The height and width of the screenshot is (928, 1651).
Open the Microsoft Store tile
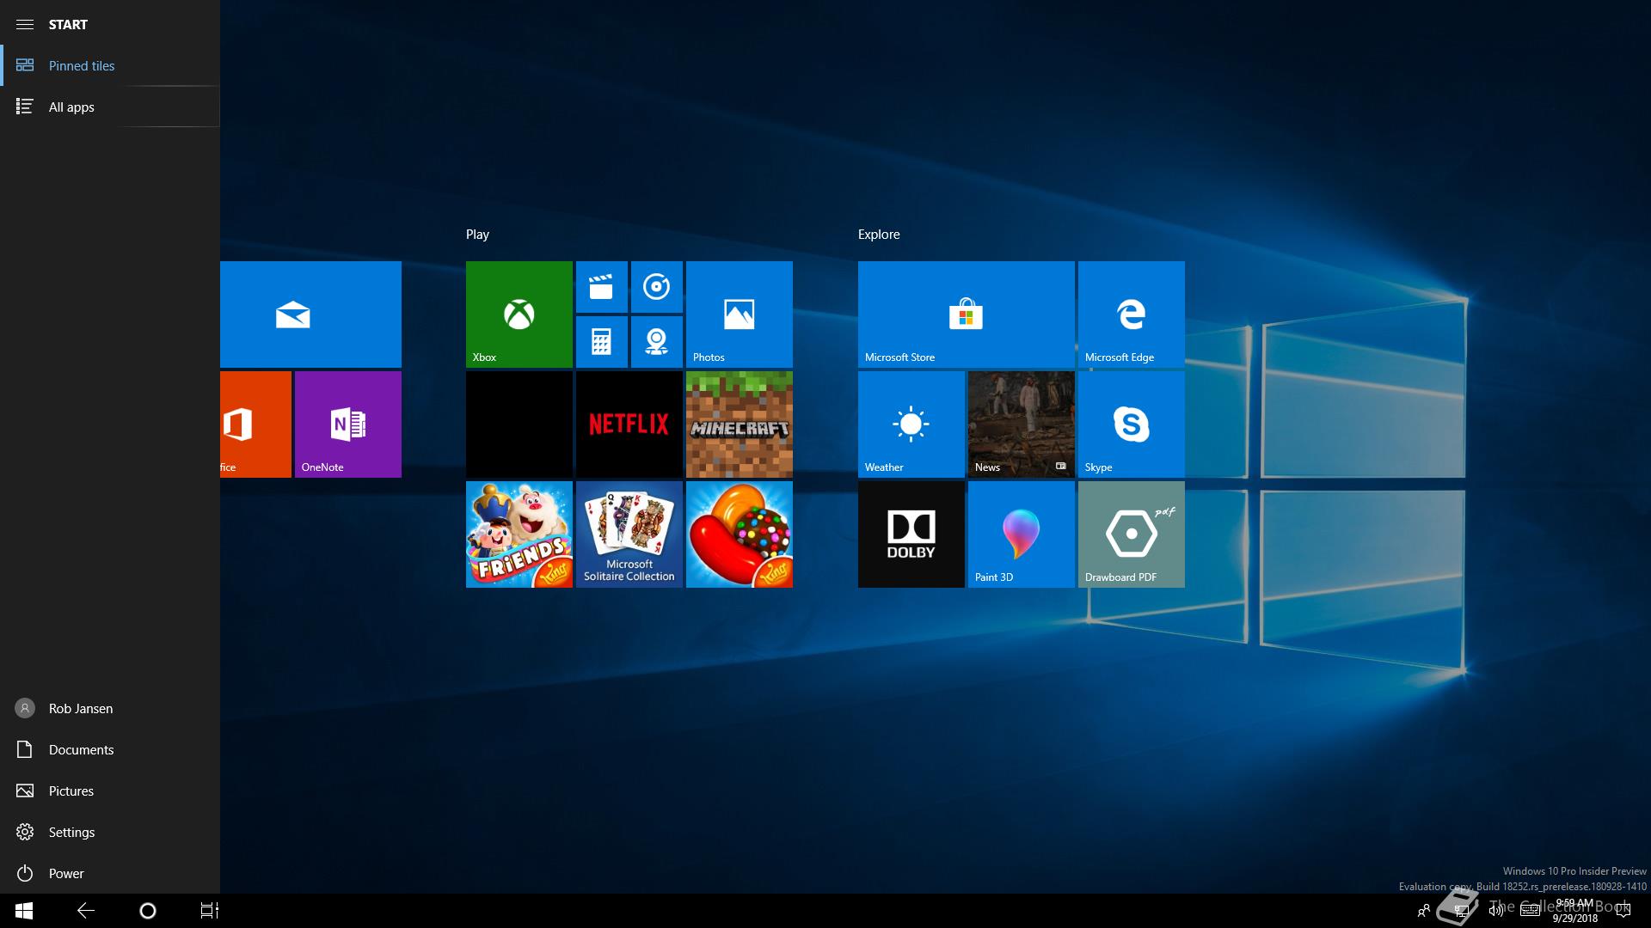pos(967,314)
